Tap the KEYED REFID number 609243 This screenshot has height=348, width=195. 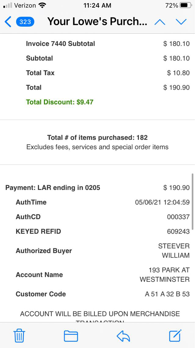(178, 232)
